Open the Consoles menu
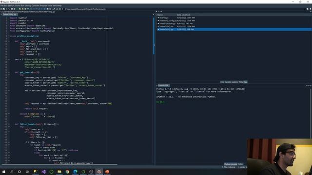The height and width of the screenshot is (175, 312). (x=36, y=5)
